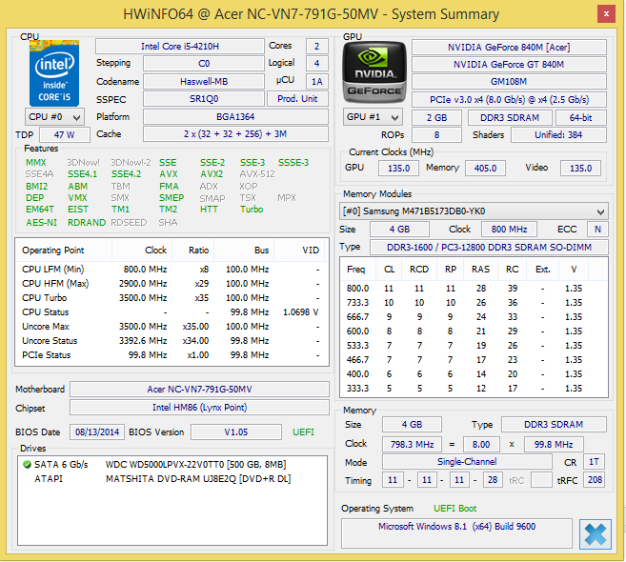Click the green UEFI label beside BIOS Version
The image size is (626, 562).
[303, 432]
